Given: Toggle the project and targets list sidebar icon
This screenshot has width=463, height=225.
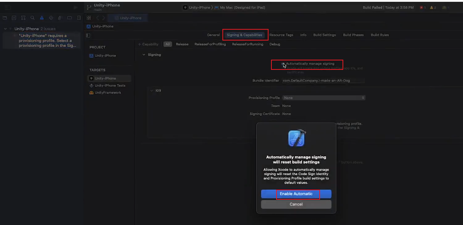Looking at the screenshot, I should pos(88,35).
